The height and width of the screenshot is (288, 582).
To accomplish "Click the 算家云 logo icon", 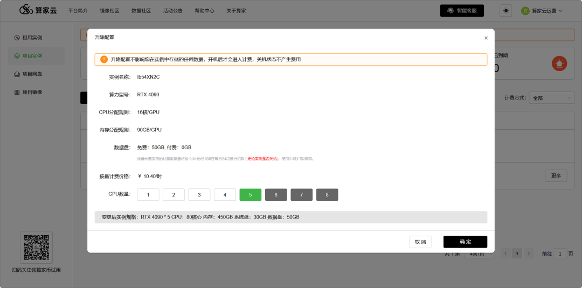I will coord(27,10).
